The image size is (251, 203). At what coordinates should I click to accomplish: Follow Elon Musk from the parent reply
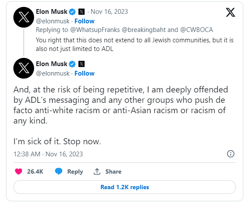point(85,21)
